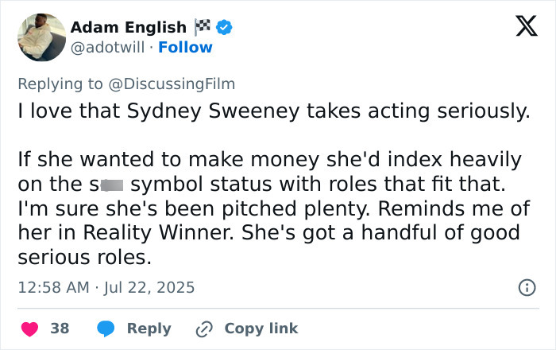
Task: Click the tweet's first sentence about acting
Action: [273, 112]
